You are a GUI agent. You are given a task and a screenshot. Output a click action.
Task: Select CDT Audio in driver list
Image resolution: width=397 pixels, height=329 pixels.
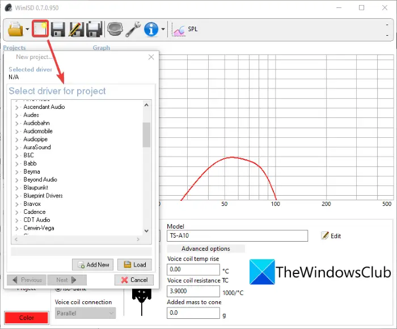pos(37,220)
